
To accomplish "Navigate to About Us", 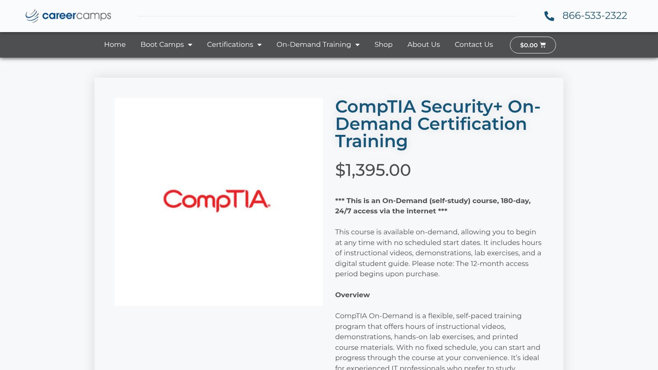I will click(424, 44).
